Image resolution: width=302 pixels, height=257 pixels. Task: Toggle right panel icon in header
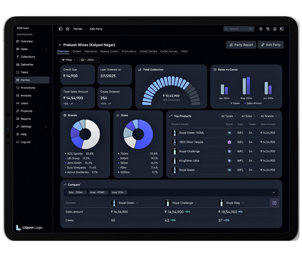click(x=282, y=29)
